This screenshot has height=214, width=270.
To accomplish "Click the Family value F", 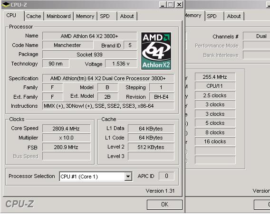I will tap(52, 87).
